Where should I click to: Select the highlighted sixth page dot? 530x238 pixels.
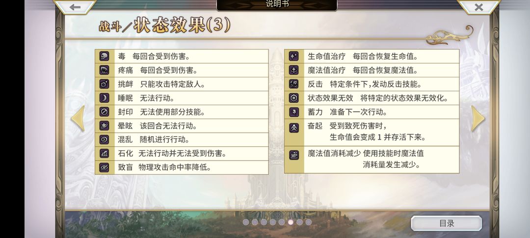click(x=291, y=222)
